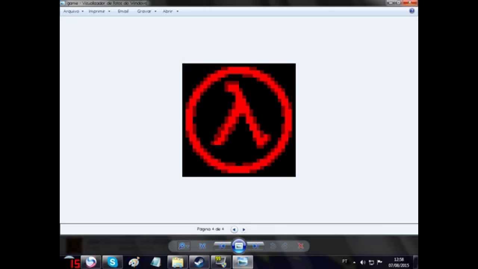Click the fit-to-window size icon
Viewport: 478px width, 269px height.
[x=202, y=246]
